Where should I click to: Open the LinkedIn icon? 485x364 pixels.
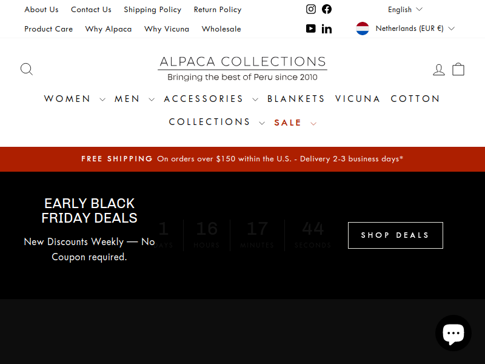(327, 29)
